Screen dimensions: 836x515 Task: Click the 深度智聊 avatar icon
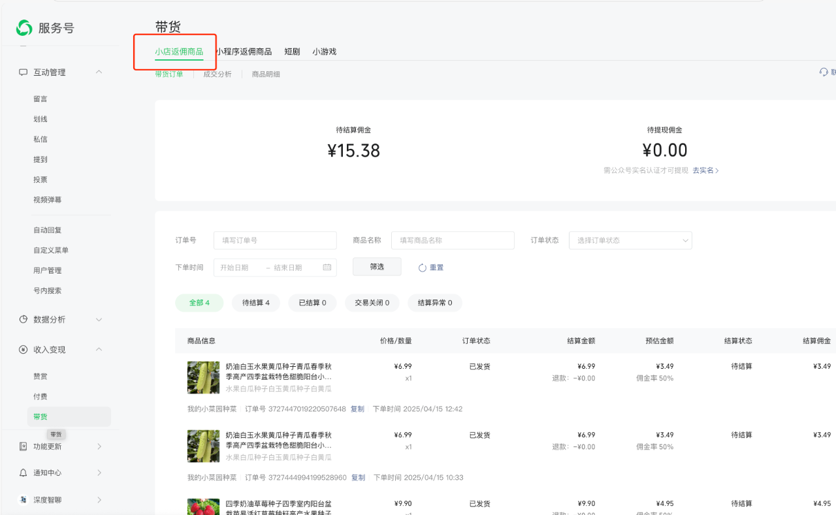click(x=23, y=499)
